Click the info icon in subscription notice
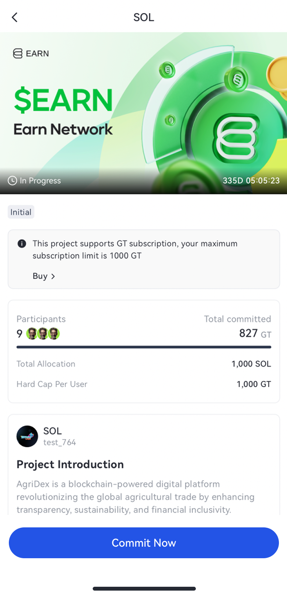Image resolution: width=287 pixels, height=596 pixels. [x=22, y=244]
